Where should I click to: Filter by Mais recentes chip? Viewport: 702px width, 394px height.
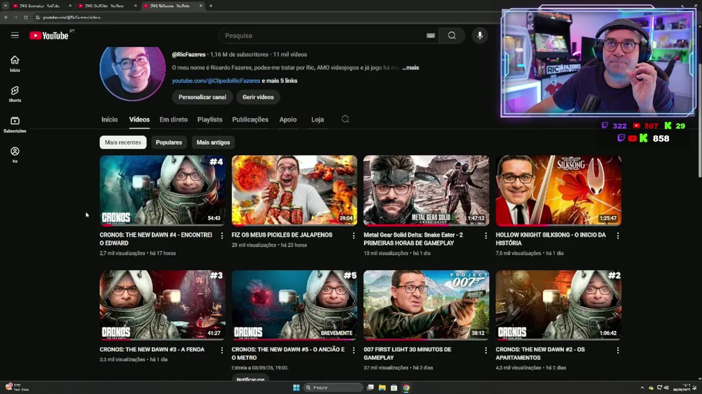coord(123,142)
